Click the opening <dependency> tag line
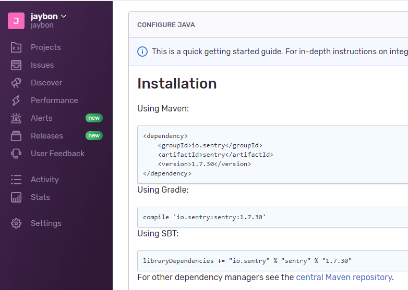 165,136
